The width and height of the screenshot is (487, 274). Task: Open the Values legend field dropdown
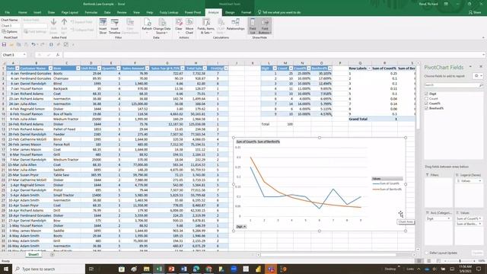(x=480, y=181)
